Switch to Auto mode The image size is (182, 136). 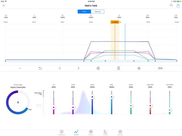click(84, 12)
